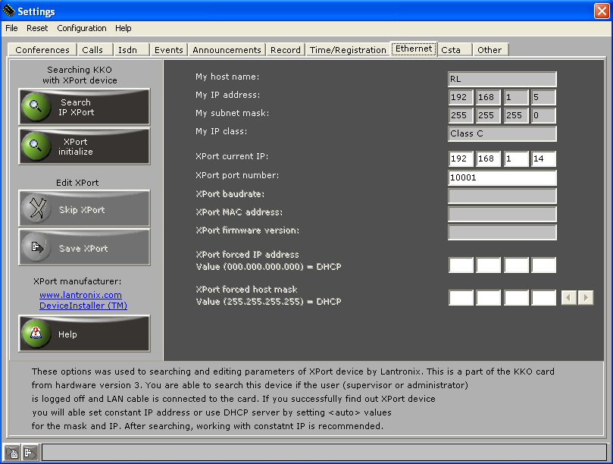Switch to the Record tab
Screen dimensions: 613x464
286,50
